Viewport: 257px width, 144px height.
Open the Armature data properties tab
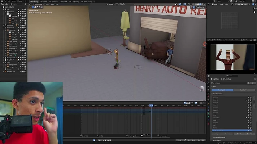point(208,113)
